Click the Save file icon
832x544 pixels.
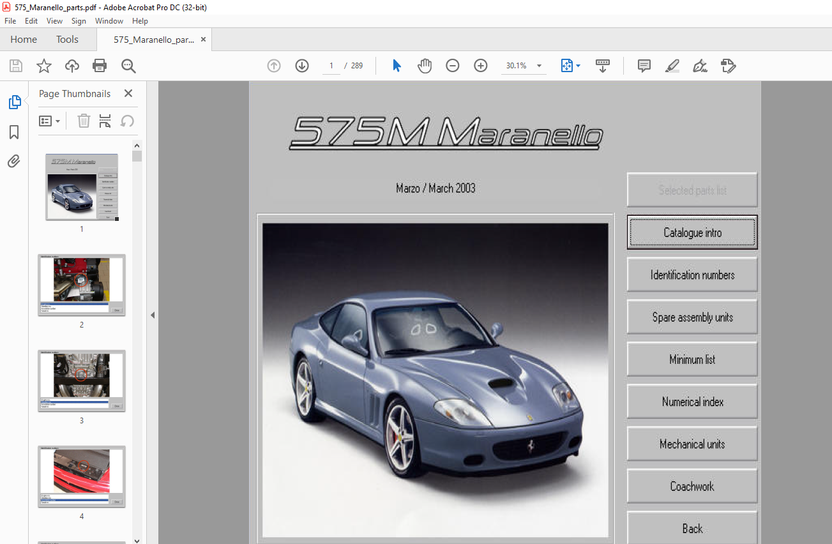pos(15,66)
